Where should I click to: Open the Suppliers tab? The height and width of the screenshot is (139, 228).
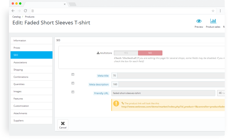pos(31,121)
